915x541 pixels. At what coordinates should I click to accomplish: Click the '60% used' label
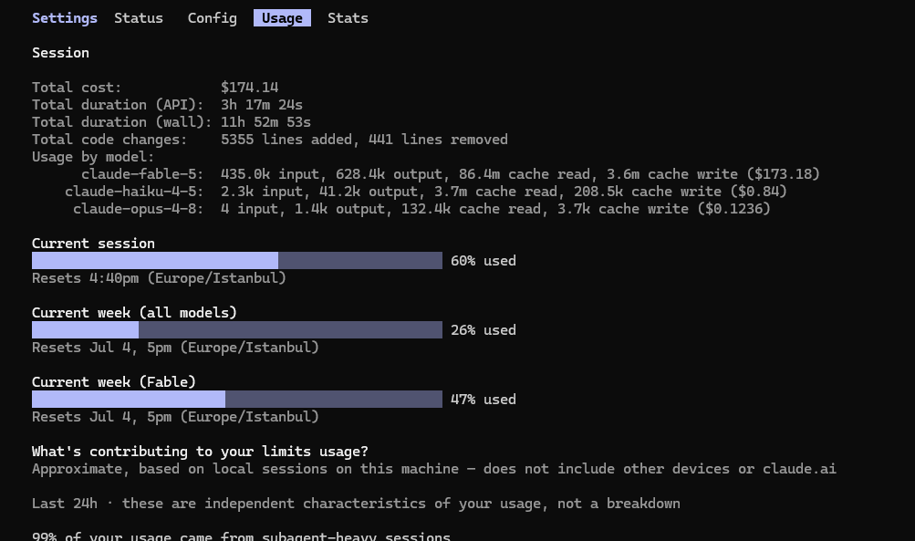point(483,261)
